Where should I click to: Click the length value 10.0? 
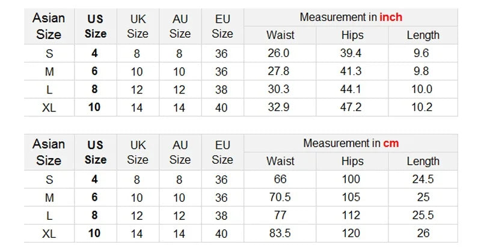(x=422, y=89)
